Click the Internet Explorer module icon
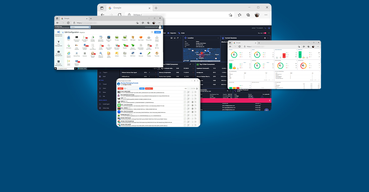 coord(68,54)
